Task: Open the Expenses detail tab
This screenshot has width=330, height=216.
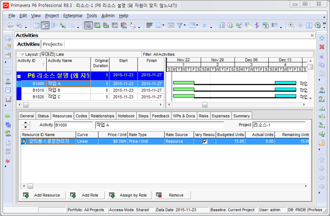Action: [221, 116]
